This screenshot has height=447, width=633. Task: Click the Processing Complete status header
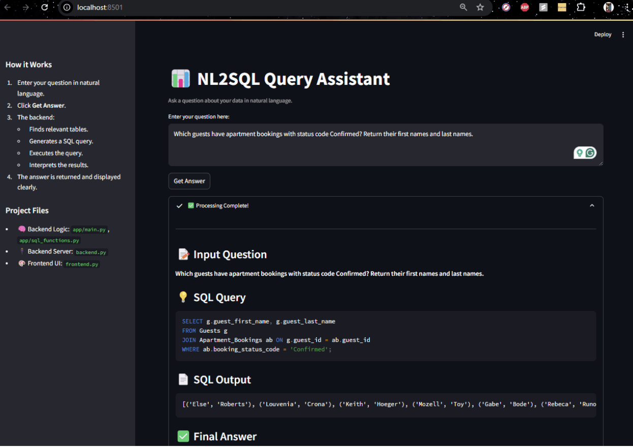point(222,206)
